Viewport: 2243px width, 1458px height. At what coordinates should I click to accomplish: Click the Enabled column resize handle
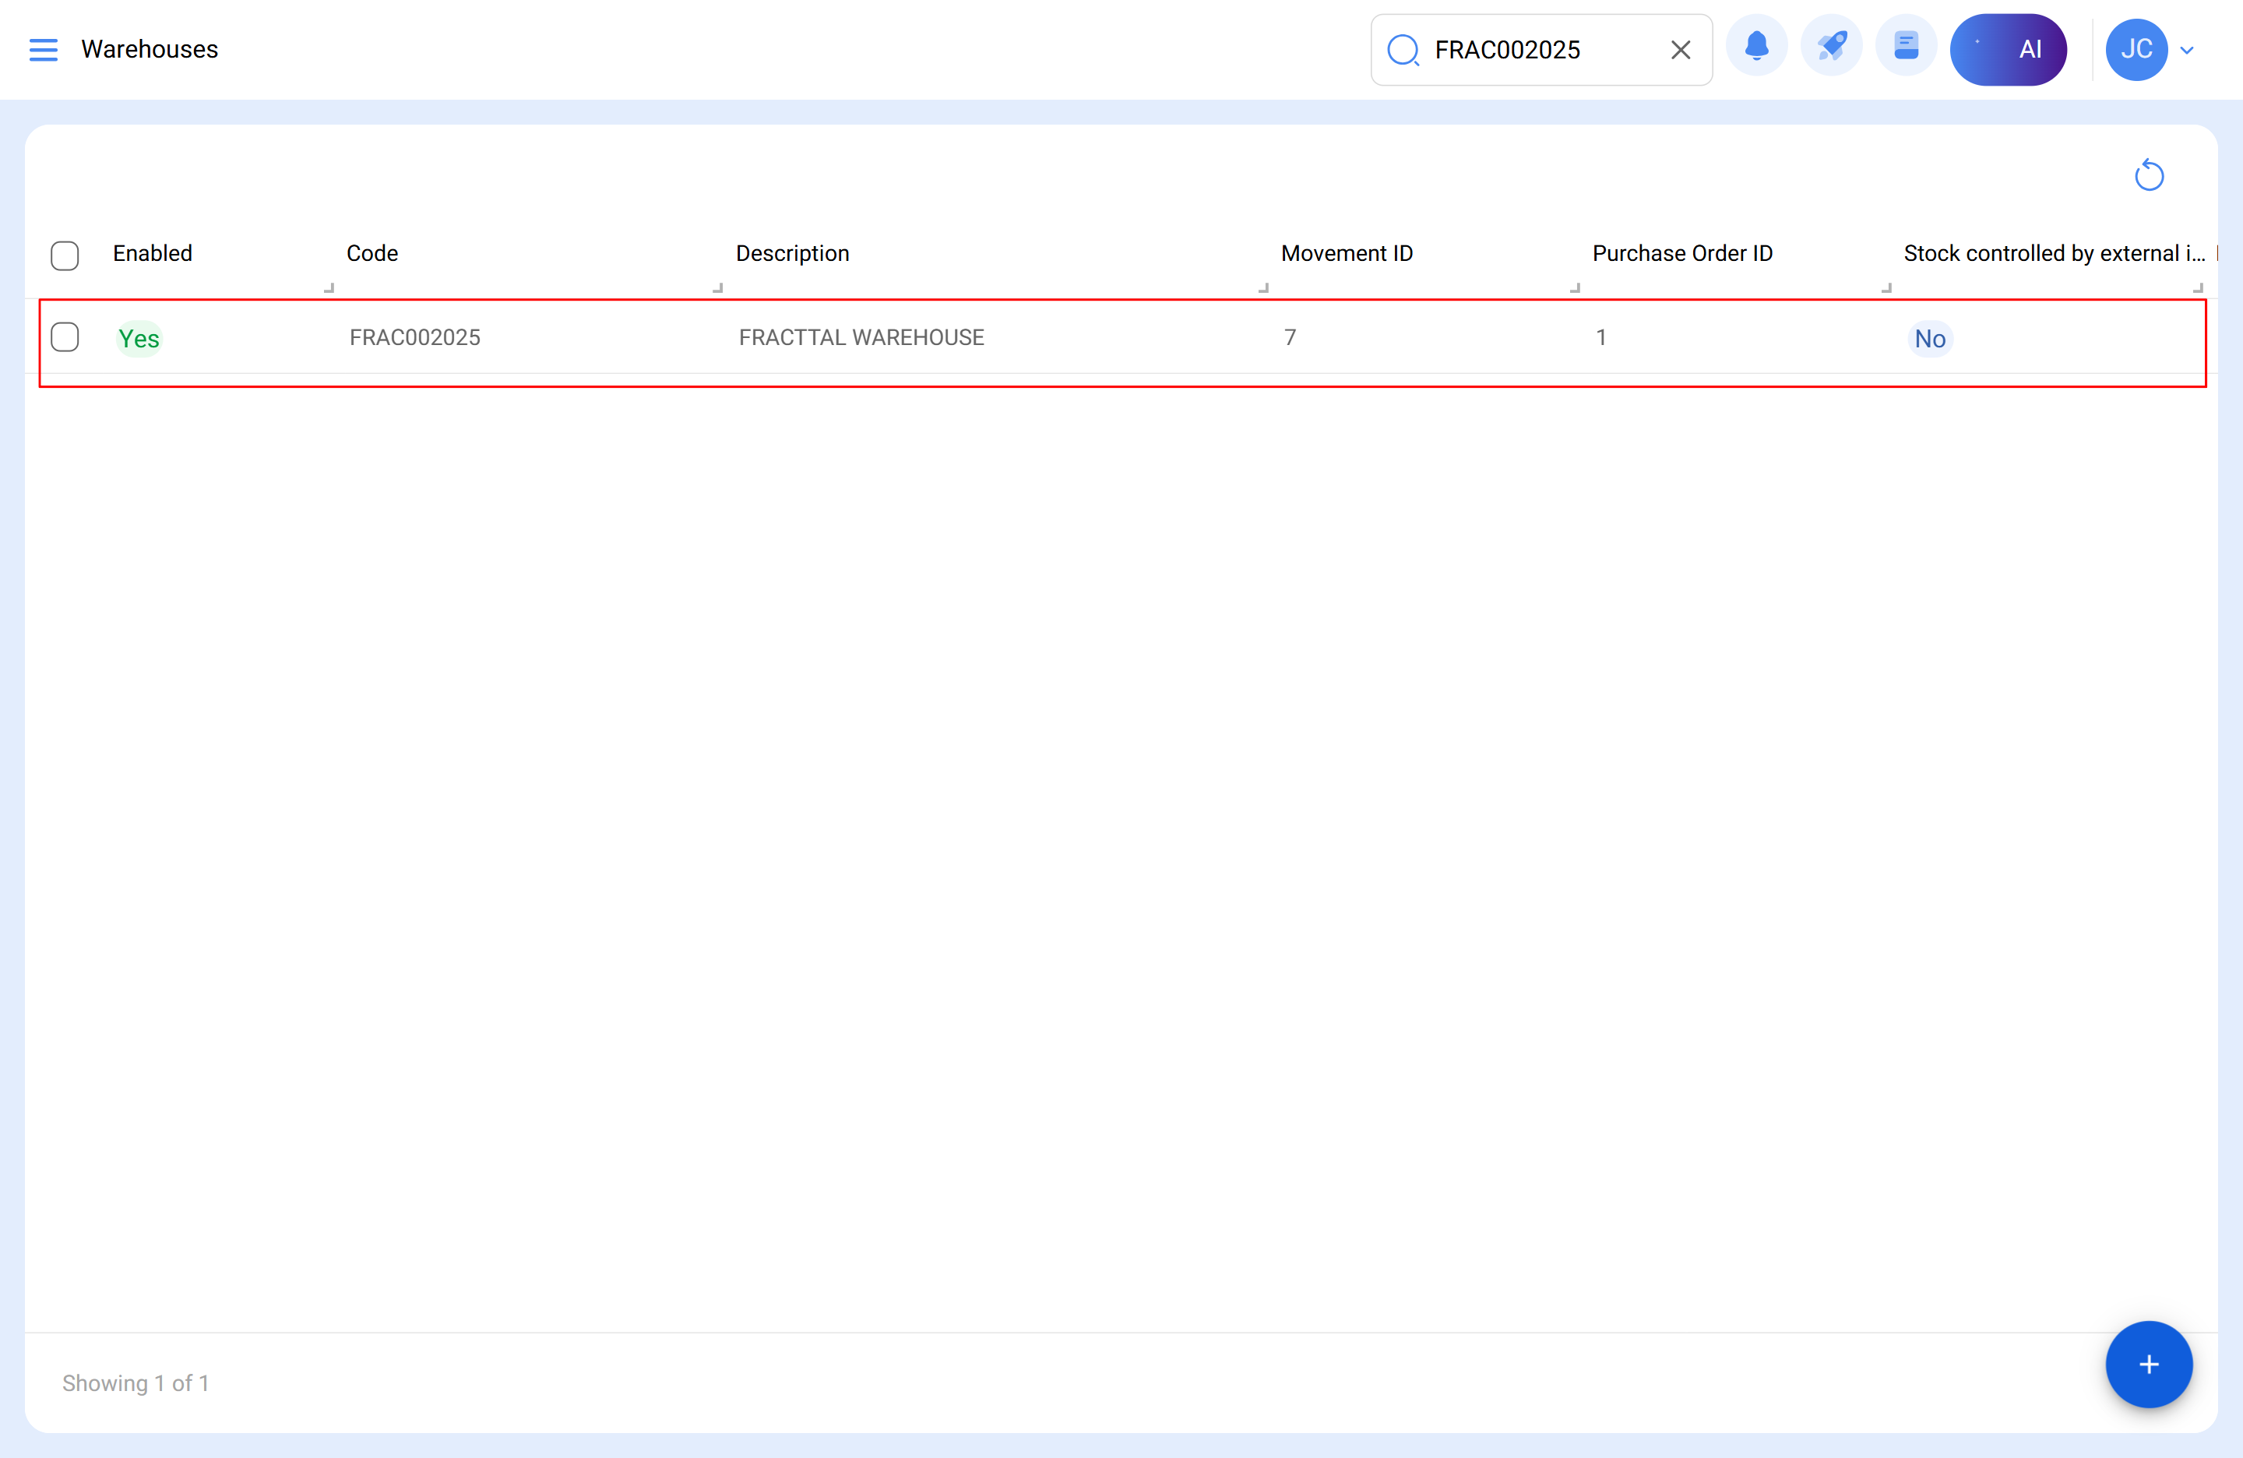pyautogui.click(x=329, y=287)
